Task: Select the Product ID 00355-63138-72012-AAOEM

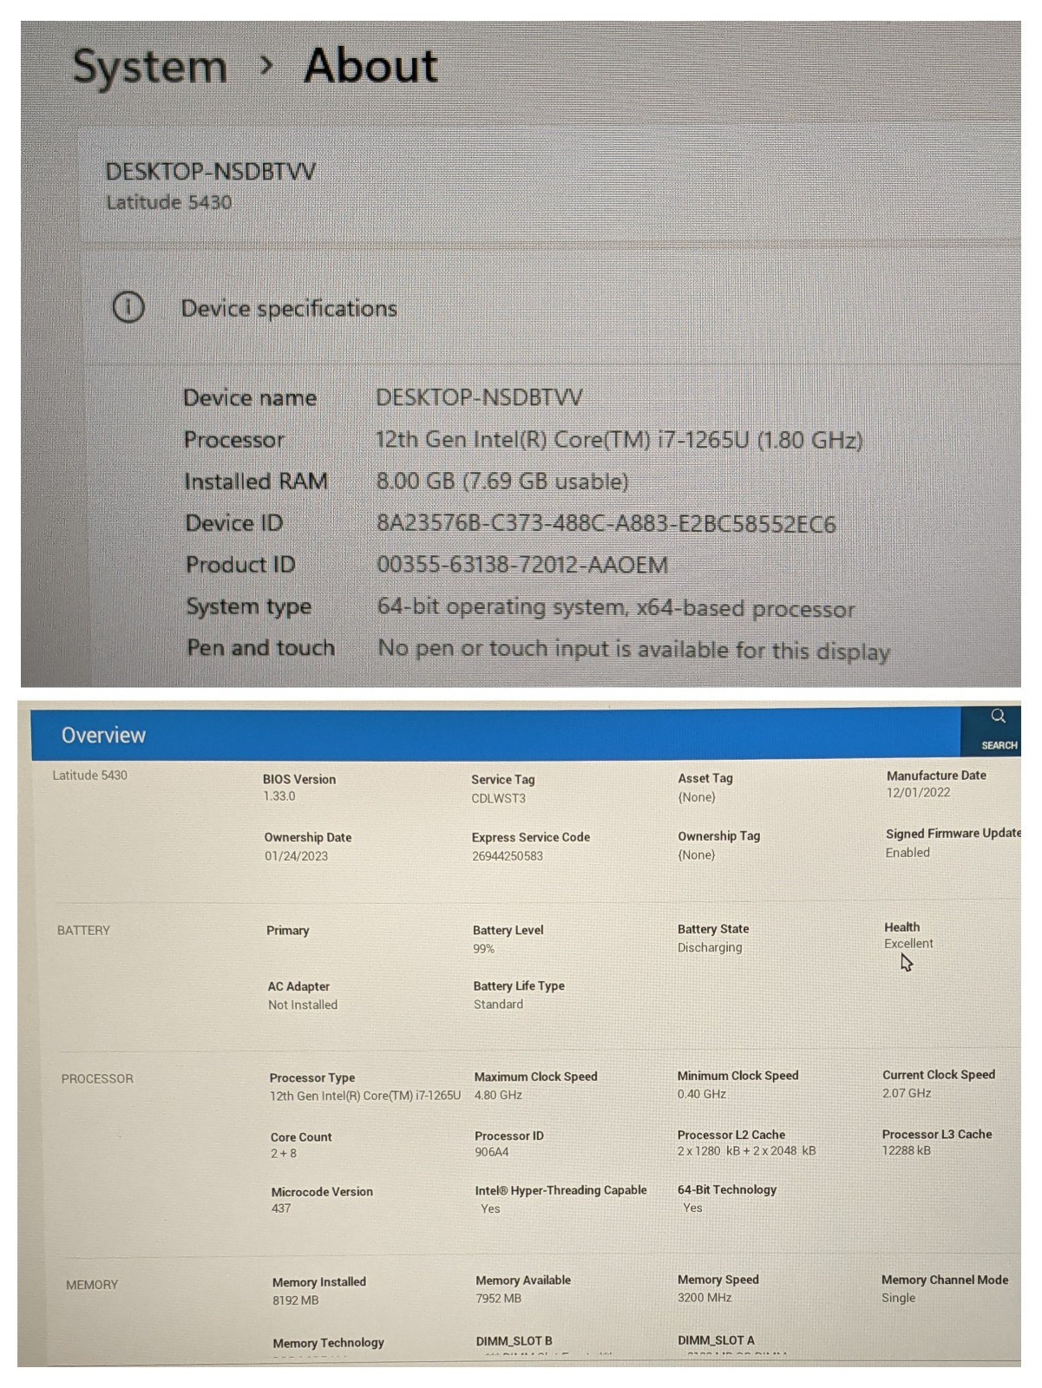Action: click(522, 565)
